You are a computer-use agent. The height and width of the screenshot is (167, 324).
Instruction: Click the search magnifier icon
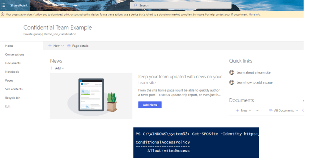(x=135, y=6)
